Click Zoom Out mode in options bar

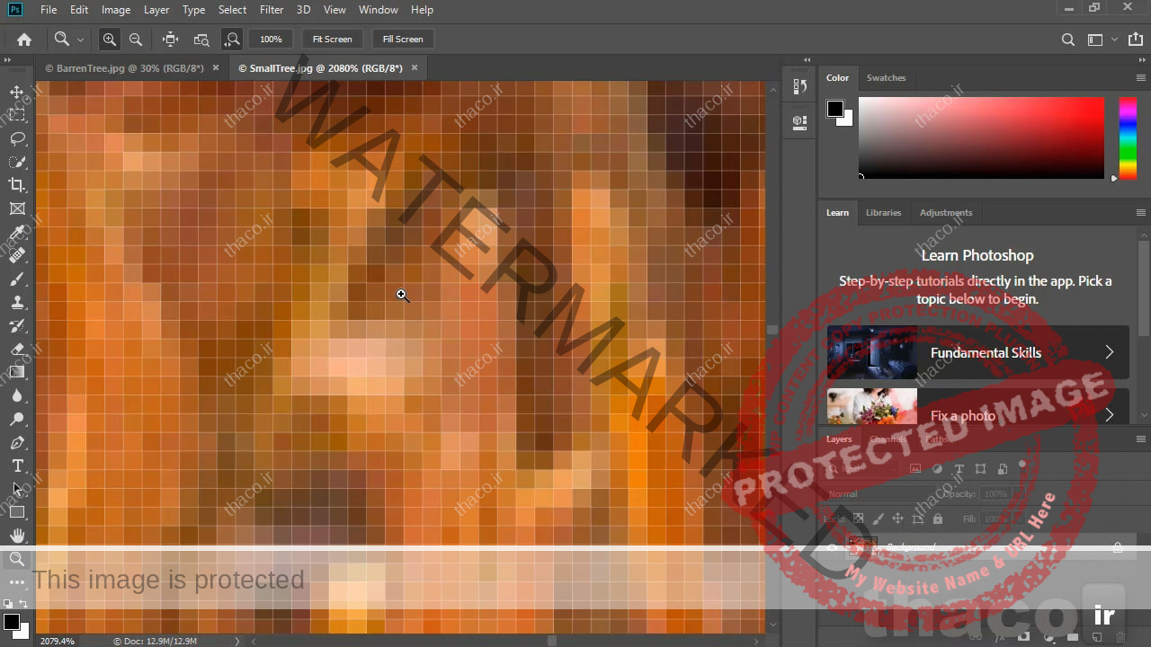[x=136, y=39]
